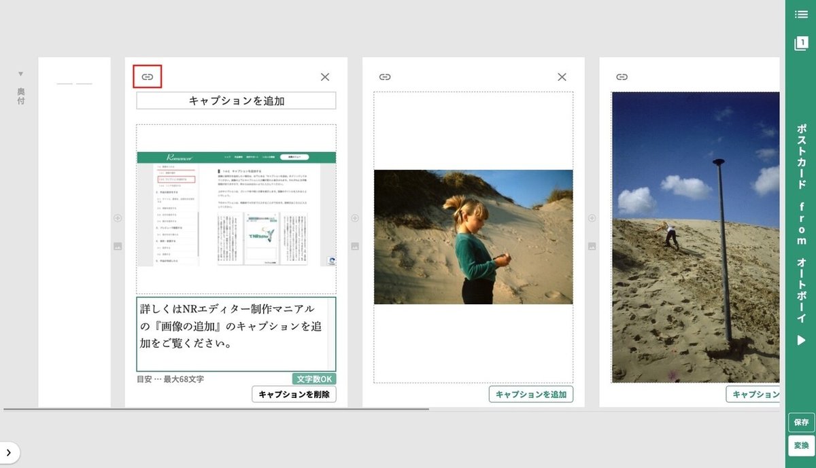The image size is (816, 468).
Task: Click the title ポストカード from オートボーイ
Action: [802, 223]
